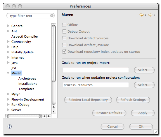This screenshot has height=137, width=161.
Task: Click the horizontal scroll left arrow
Action: pos(44,116)
